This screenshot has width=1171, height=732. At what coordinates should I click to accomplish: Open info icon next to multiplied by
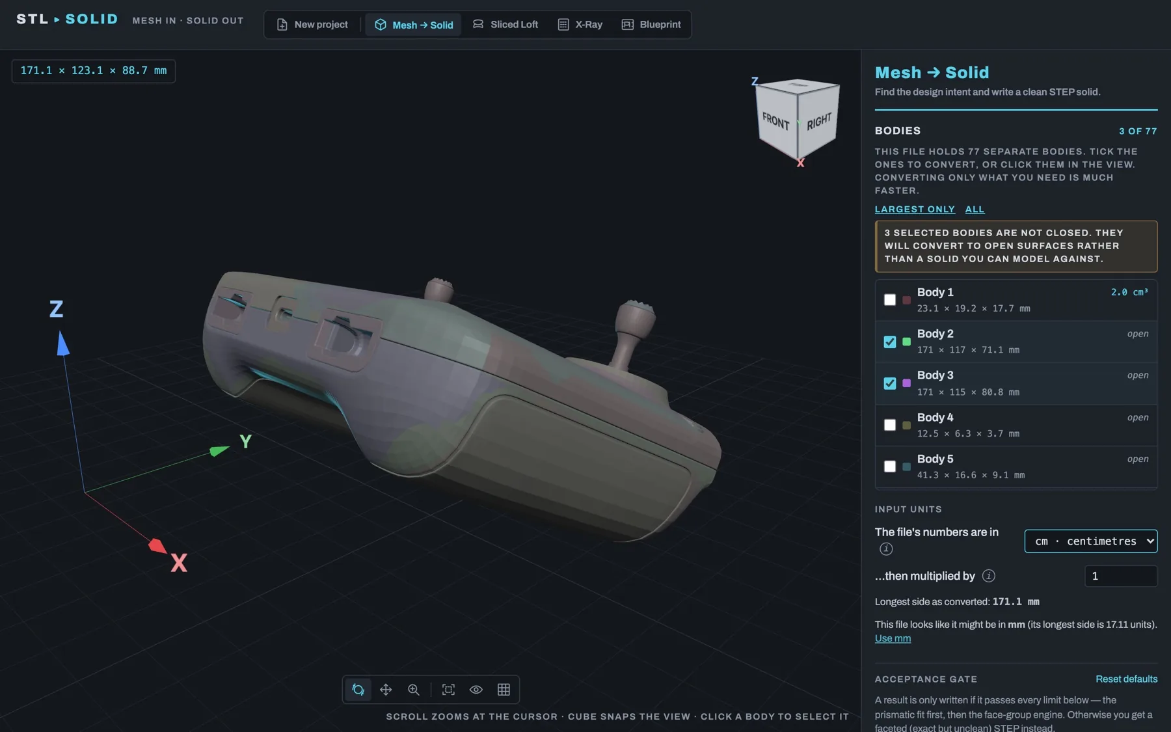click(988, 576)
